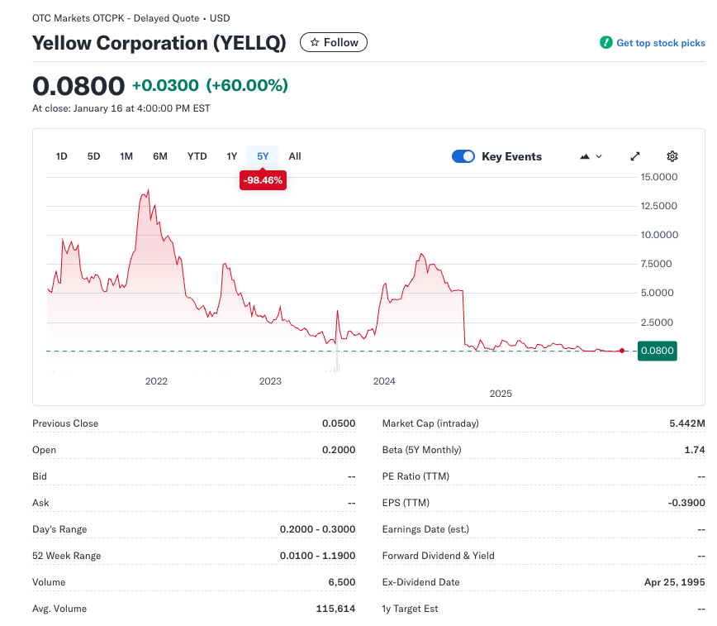Image resolution: width=717 pixels, height=626 pixels.
Task: Select the YTD time range
Action: point(197,156)
